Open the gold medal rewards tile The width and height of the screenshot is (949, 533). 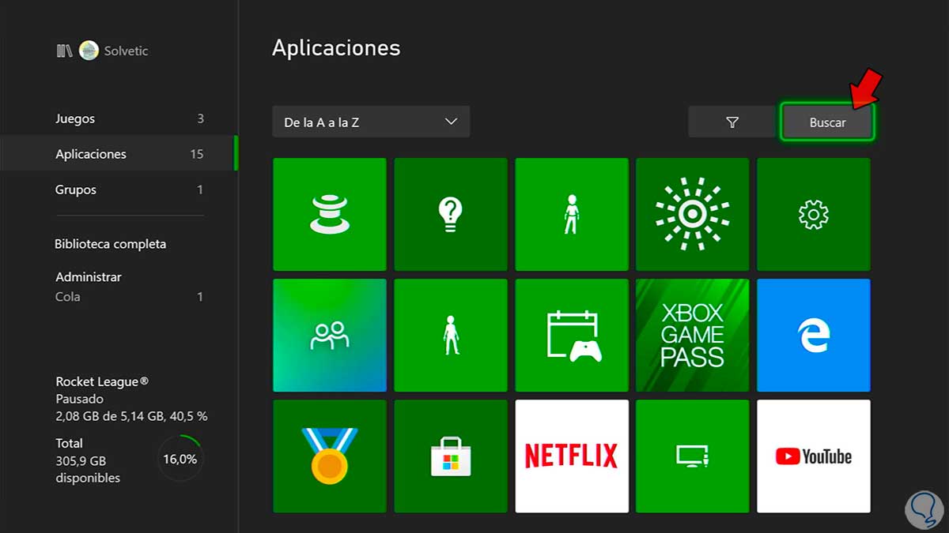330,456
